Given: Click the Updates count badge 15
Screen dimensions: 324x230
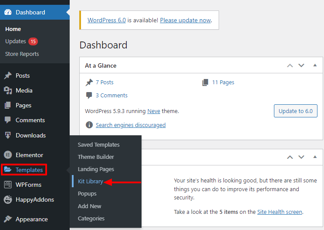Looking at the screenshot, I should click(x=33, y=41).
